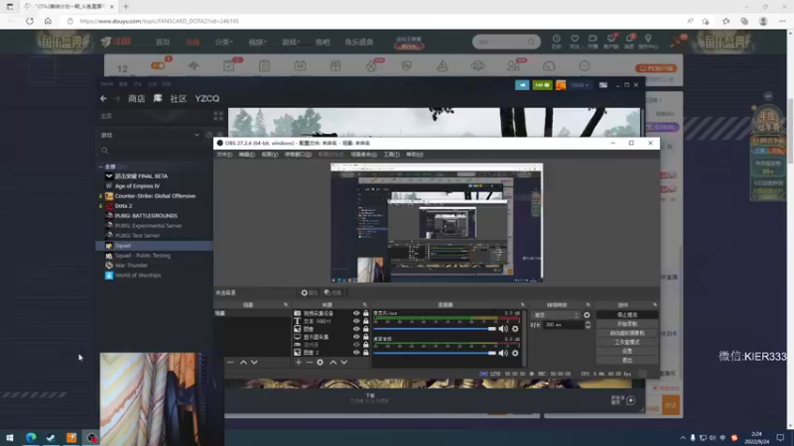
Task: Select Counter-Strike: Global Offensive in library
Action: point(155,195)
